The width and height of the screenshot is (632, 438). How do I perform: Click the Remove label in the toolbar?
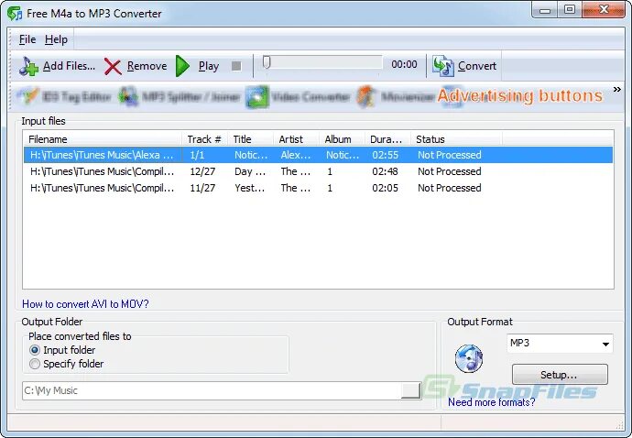pyautogui.click(x=147, y=66)
